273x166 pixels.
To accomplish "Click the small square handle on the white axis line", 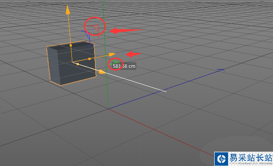I will click(78, 64).
